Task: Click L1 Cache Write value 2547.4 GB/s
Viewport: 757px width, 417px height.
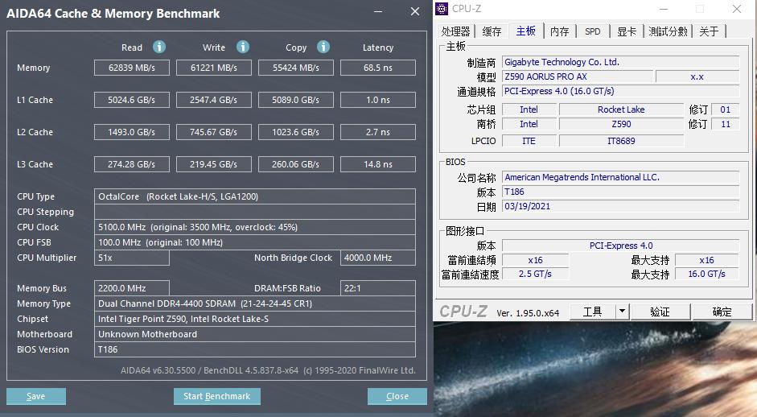Action: click(x=214, y=100)
